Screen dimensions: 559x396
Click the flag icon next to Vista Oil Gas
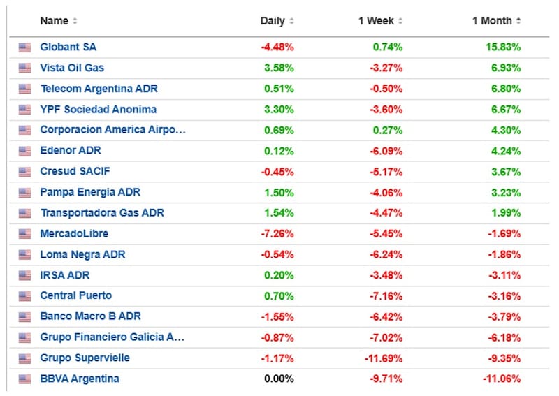coord(24,68)
